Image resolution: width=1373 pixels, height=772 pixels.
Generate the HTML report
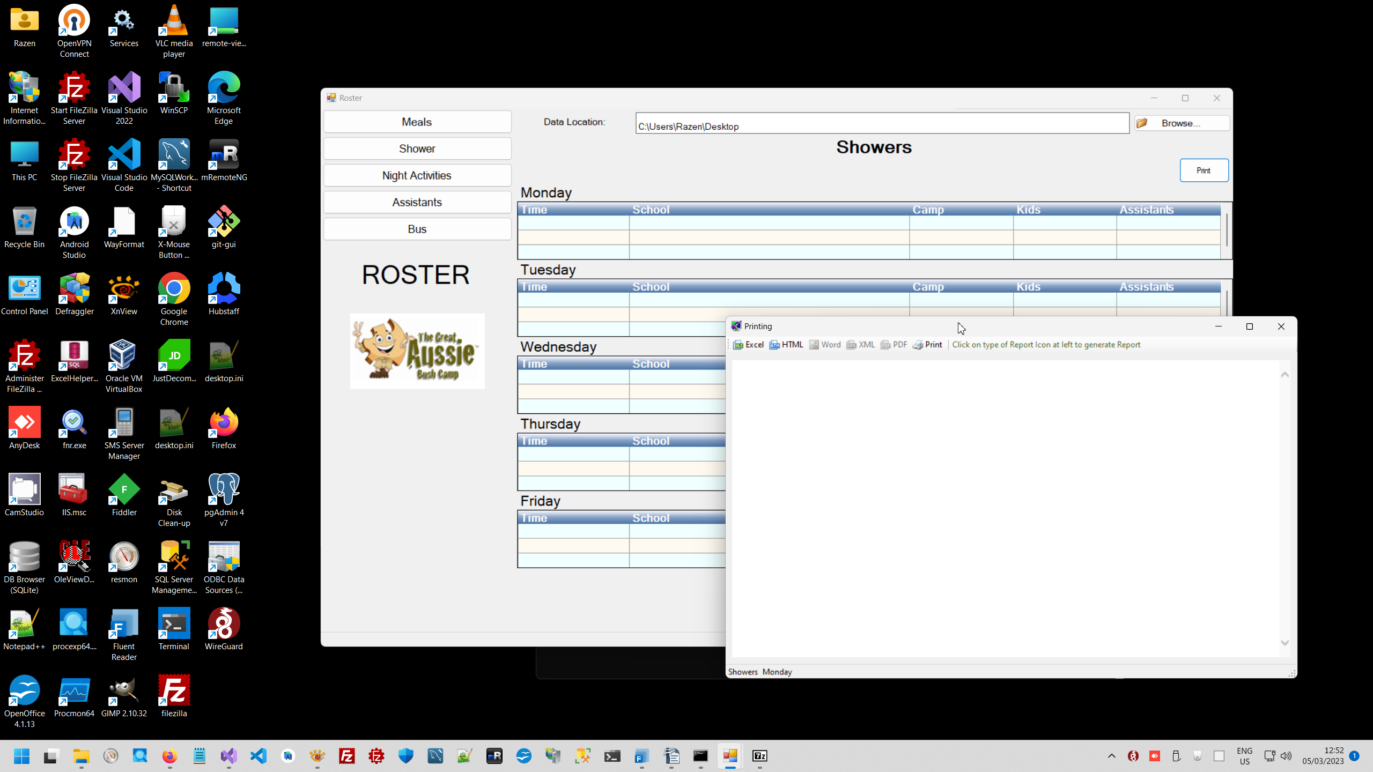point(786,345)
